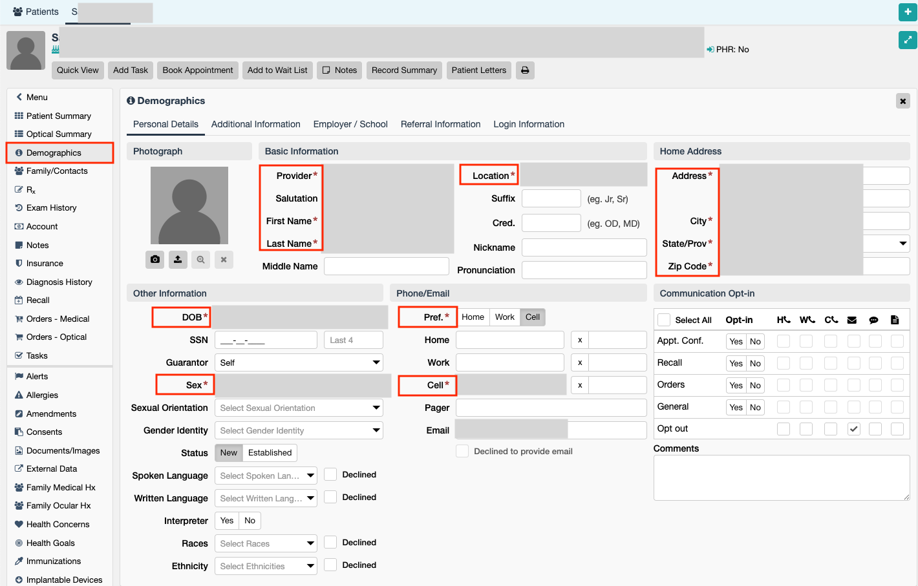Click the green expand fullscreen icon
This screenshot has width=918, height=586.
coord(908,40)
